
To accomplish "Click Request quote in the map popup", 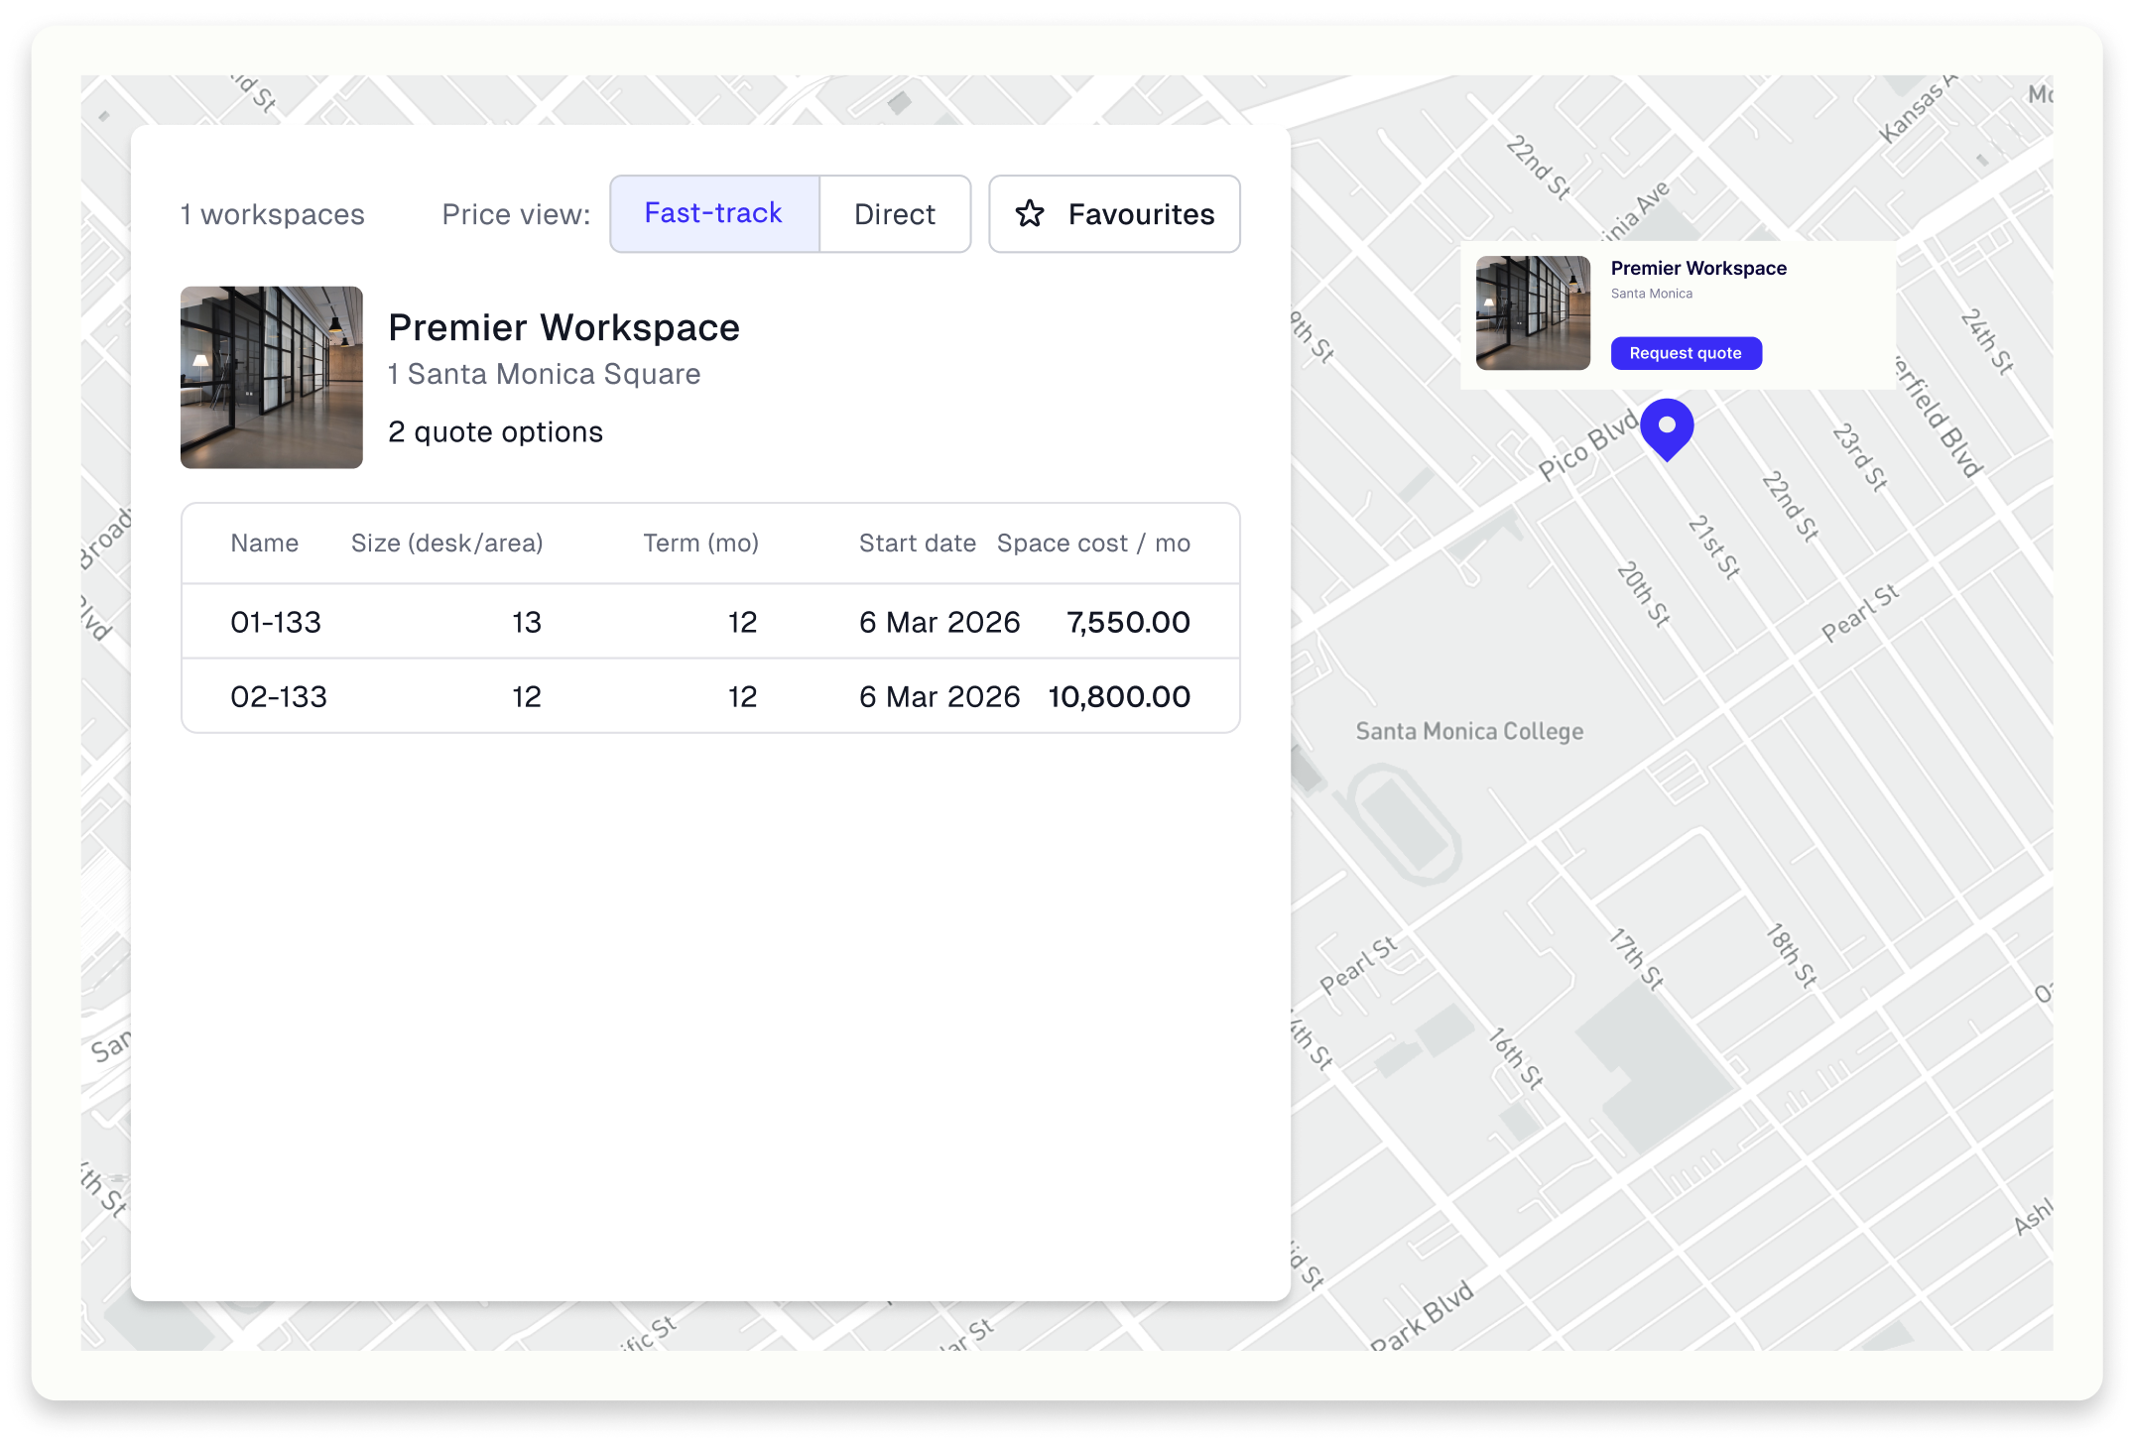I will (x=1686, y=353).
